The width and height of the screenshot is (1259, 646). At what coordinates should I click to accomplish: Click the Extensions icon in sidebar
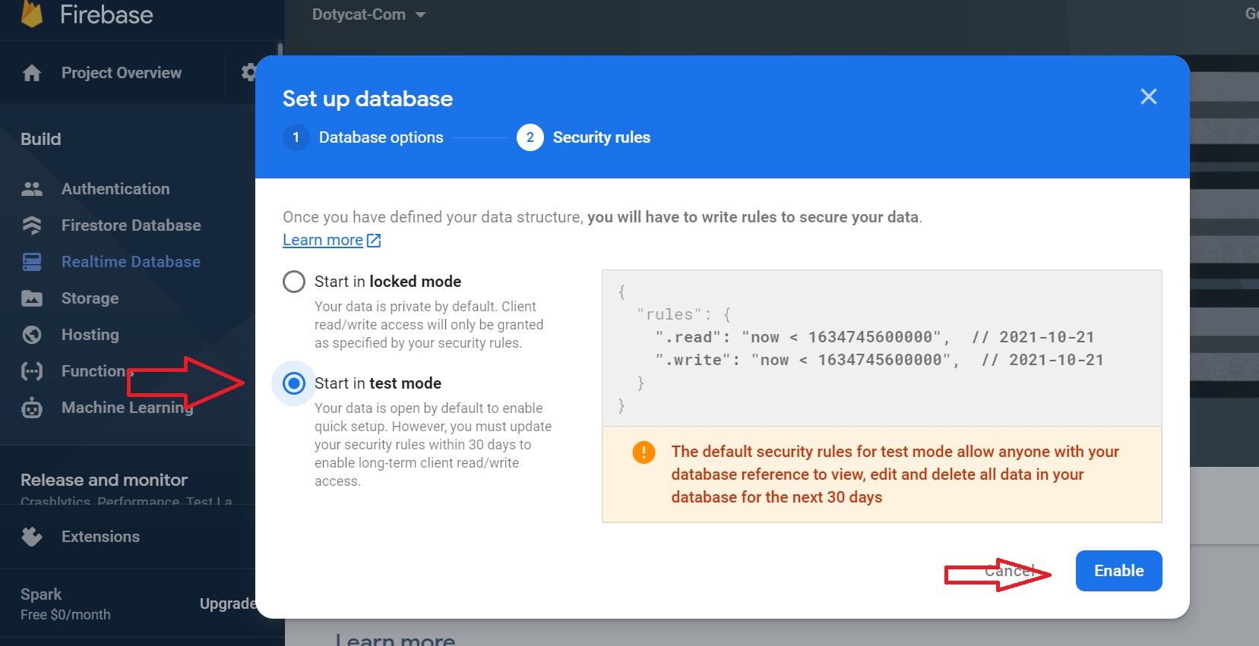[x=32, y=537]
